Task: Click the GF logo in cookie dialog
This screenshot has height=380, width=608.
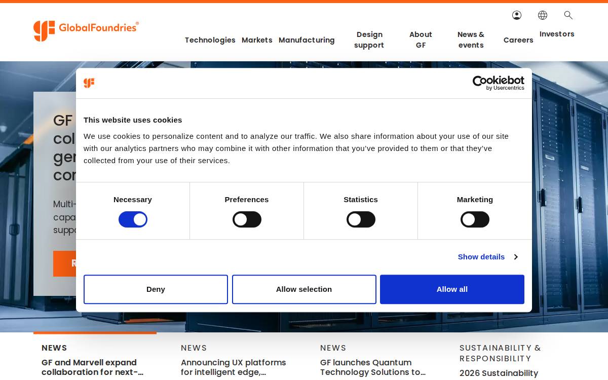Action: click(89, 83)
